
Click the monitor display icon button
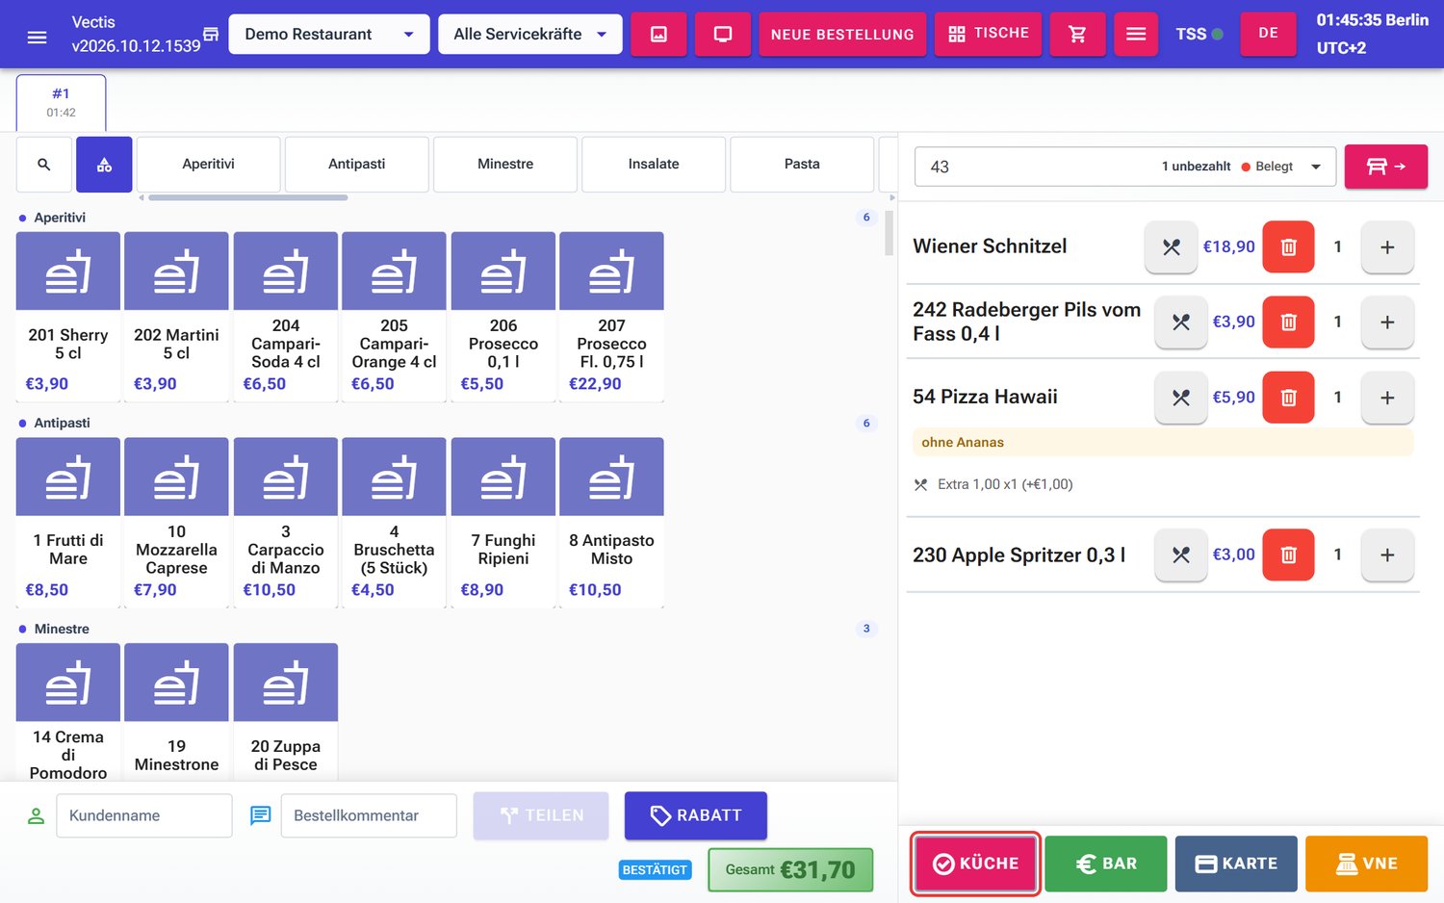coord(723,34)
